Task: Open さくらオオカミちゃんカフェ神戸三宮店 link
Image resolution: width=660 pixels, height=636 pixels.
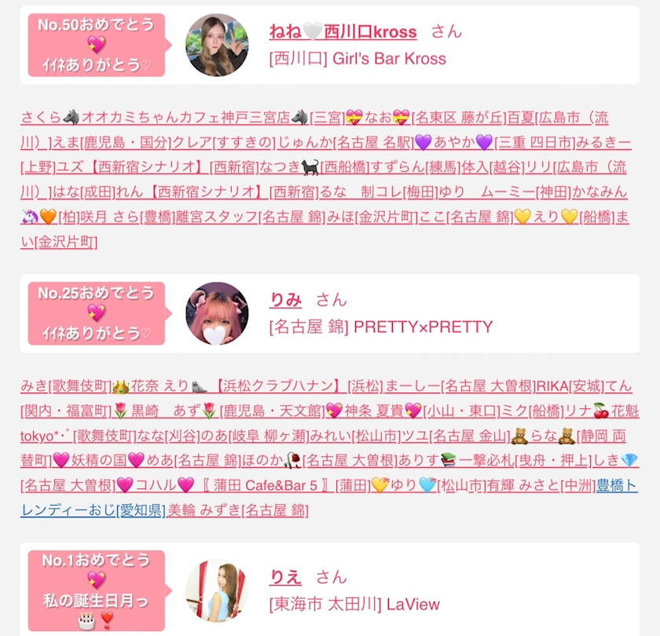Action: pyautogui.click(x=182, y=117)
